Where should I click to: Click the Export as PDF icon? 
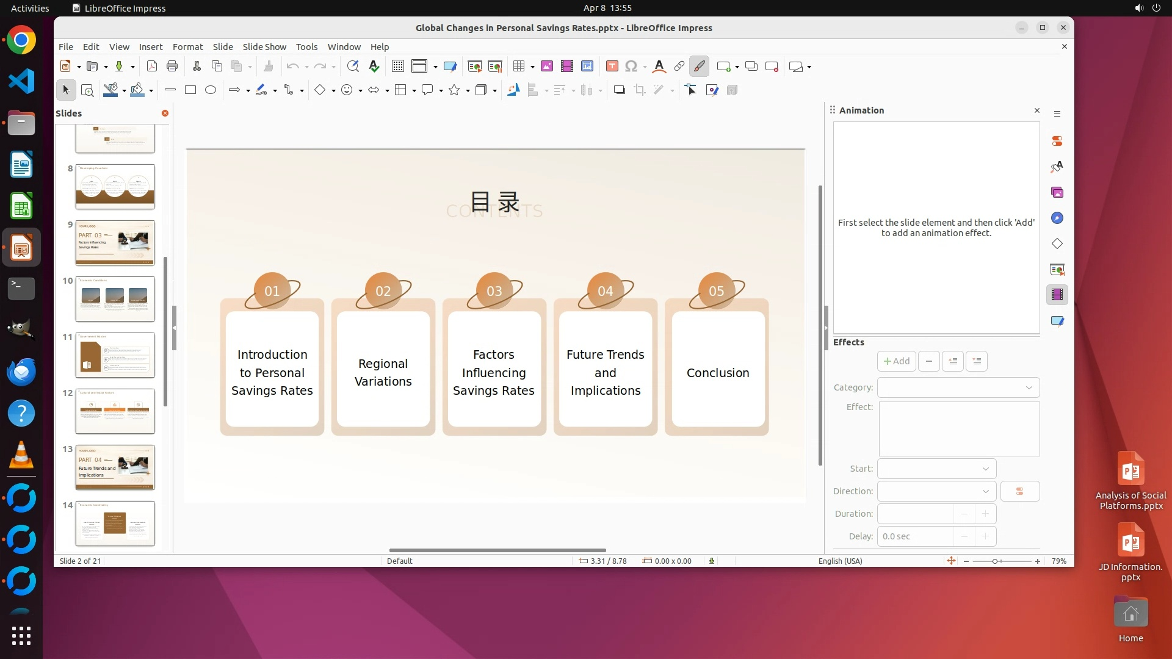(152, 67)
